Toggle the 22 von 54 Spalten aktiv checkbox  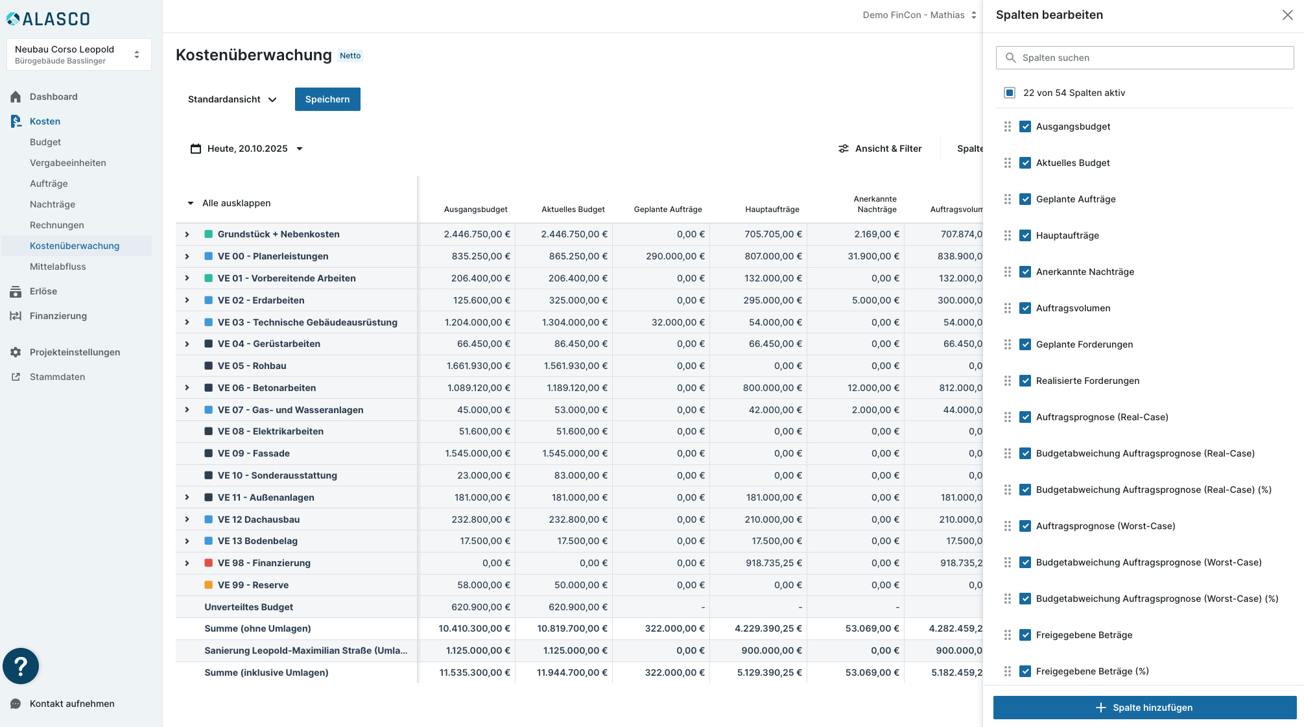click(x=1009, y=93)
